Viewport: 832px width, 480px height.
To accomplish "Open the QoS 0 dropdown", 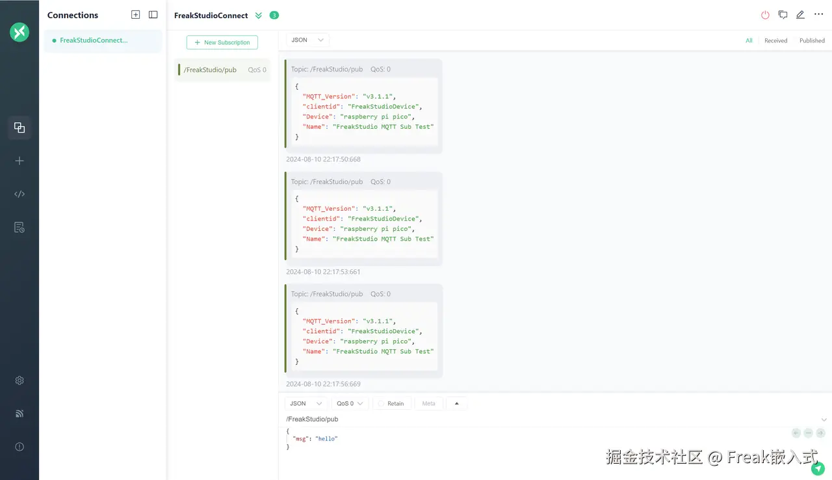I will click(350, 403).
